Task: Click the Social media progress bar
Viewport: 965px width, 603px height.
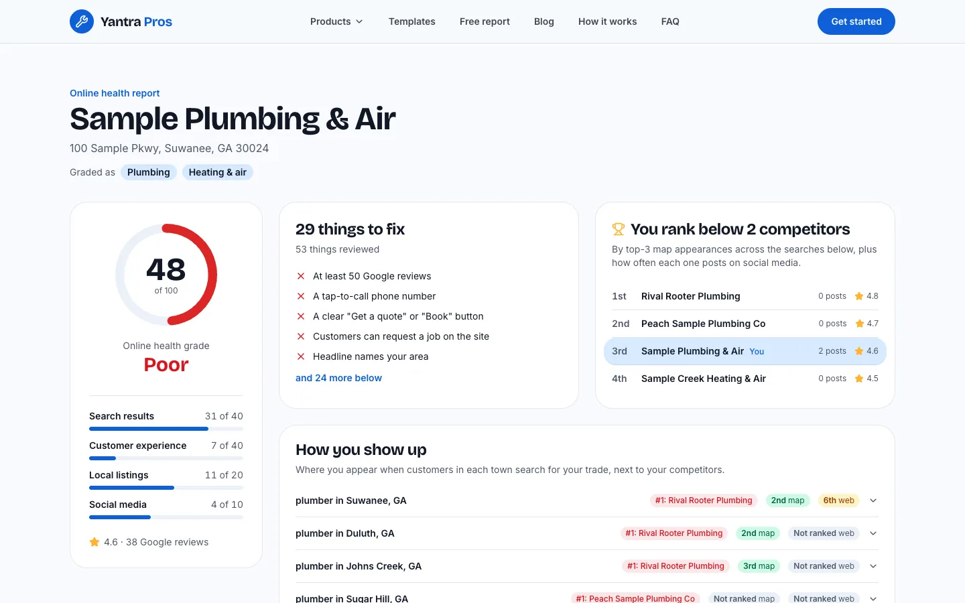Action: [166, 517]
